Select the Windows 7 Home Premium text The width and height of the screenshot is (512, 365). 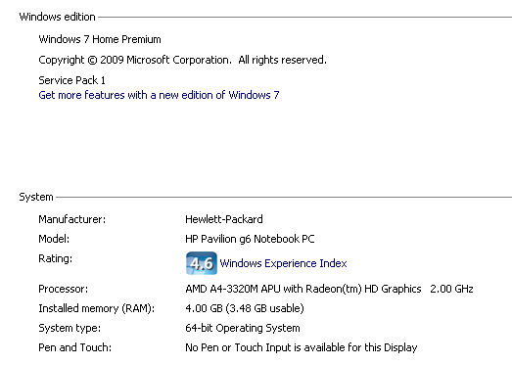[x=100, y=39]
